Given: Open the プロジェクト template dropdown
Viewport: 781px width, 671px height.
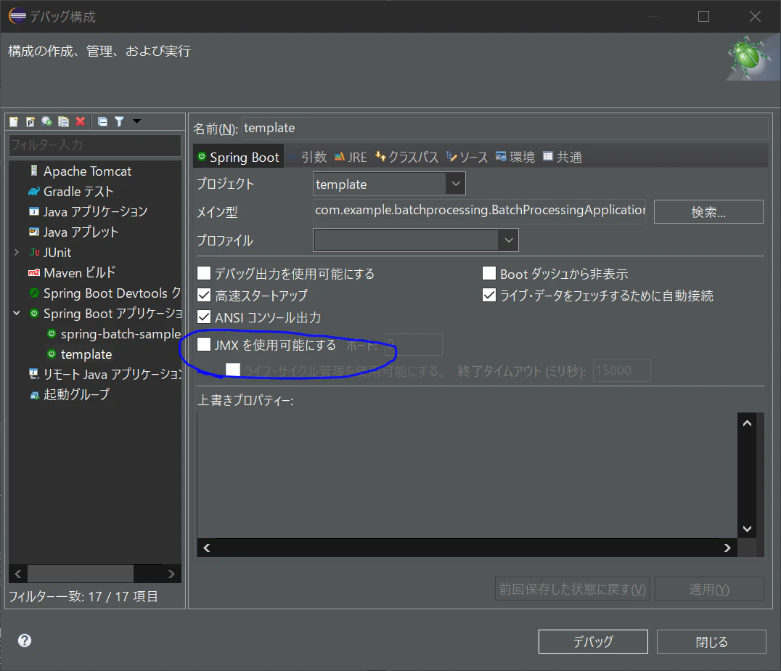Looking at the screenshot, I should click(455, 184).
